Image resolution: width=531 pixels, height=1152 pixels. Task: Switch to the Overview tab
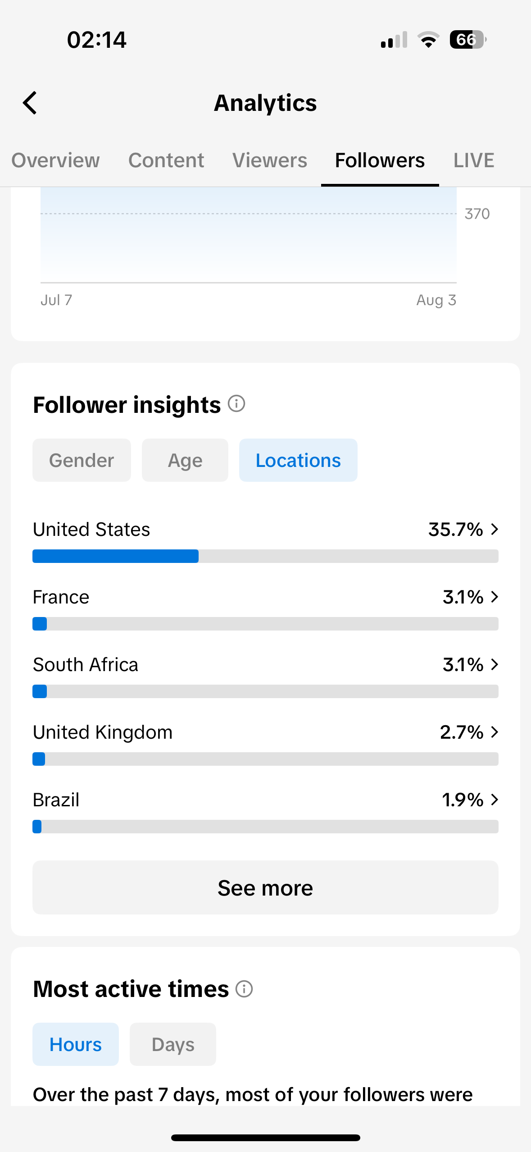click(x=55, y=160)
